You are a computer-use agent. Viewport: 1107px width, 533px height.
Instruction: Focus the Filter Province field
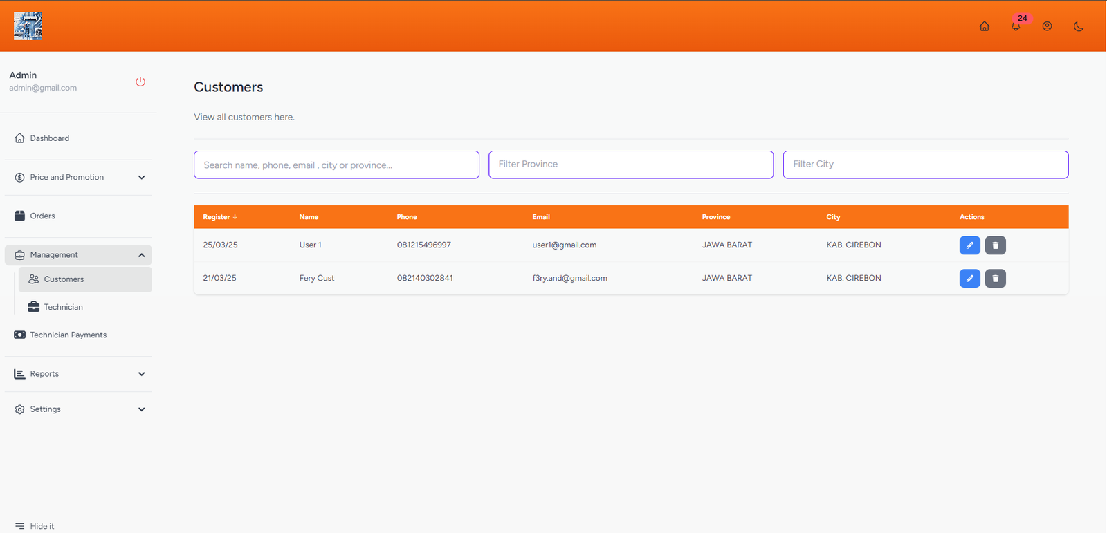(x=630, y=165)
